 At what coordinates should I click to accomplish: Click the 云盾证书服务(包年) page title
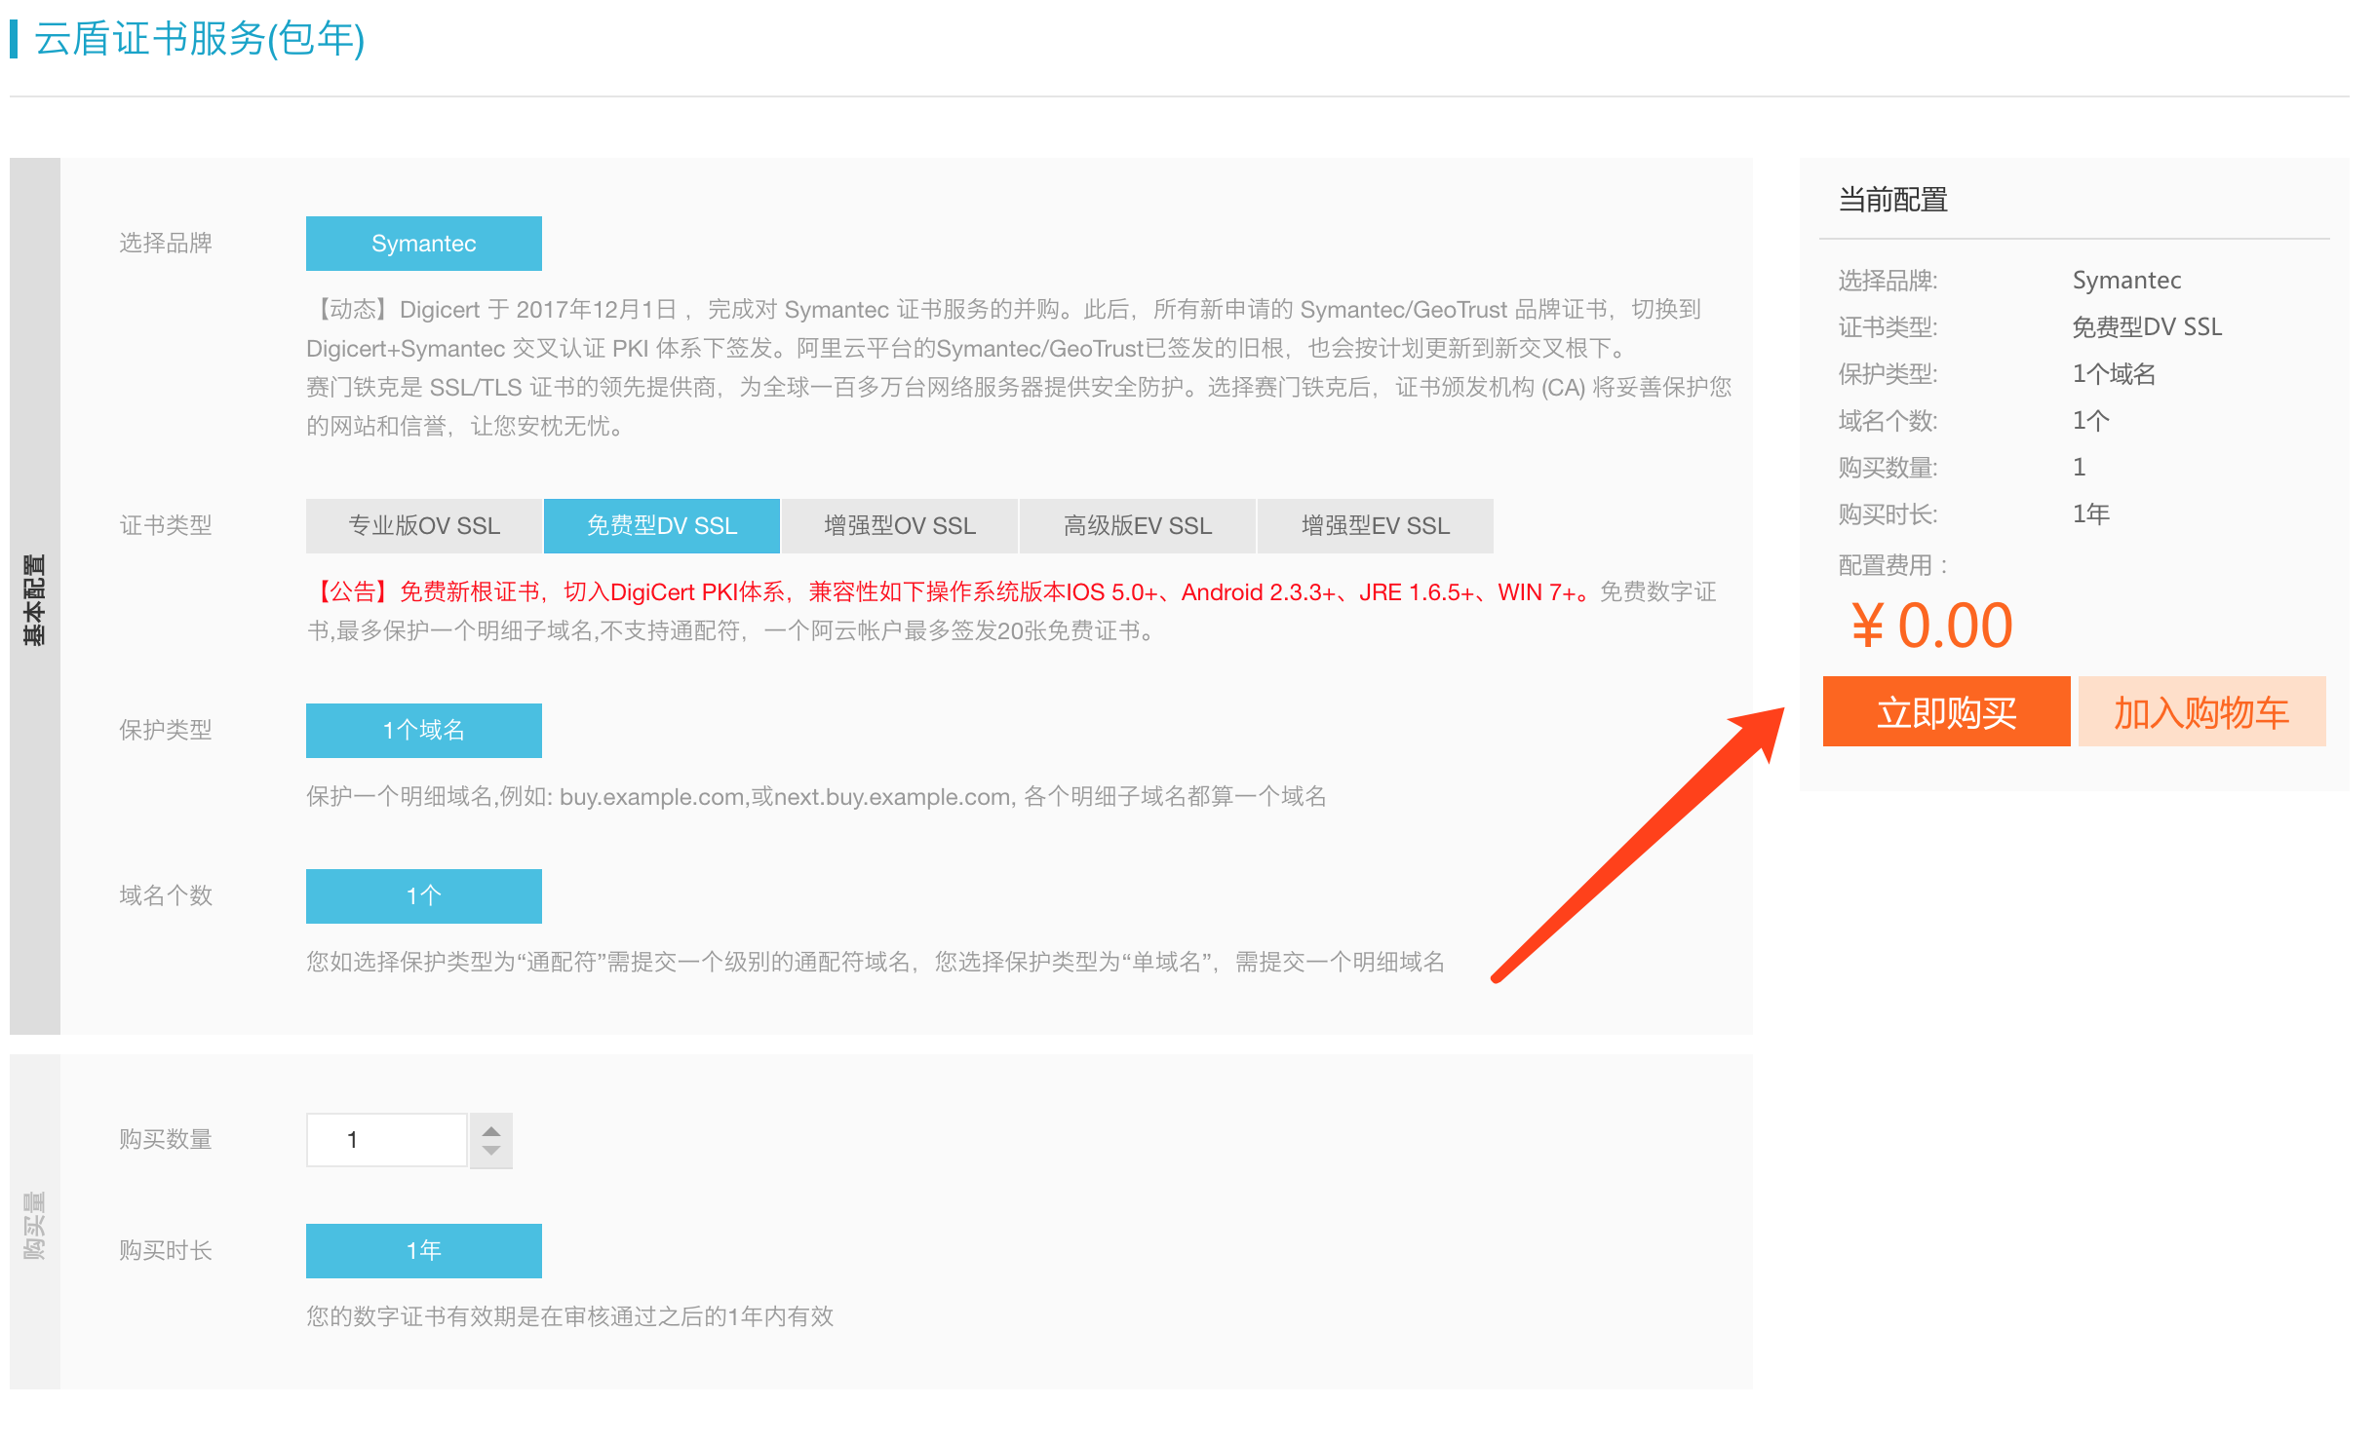pyautogui.click(x=199, y=39)
